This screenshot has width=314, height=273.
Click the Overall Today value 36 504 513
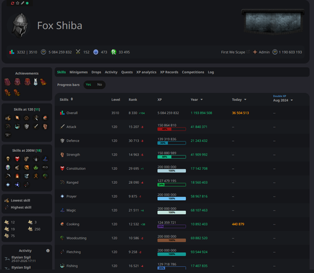pos(241,113)
